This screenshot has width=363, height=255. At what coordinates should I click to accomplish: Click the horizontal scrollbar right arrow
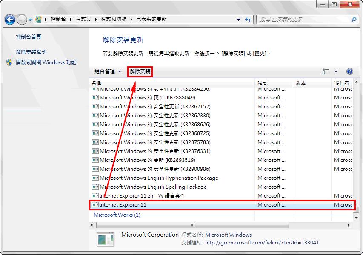pyautogui.click(x=349, y=225)
